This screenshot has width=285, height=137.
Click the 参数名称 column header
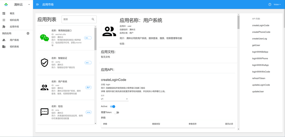coord(193,124)
